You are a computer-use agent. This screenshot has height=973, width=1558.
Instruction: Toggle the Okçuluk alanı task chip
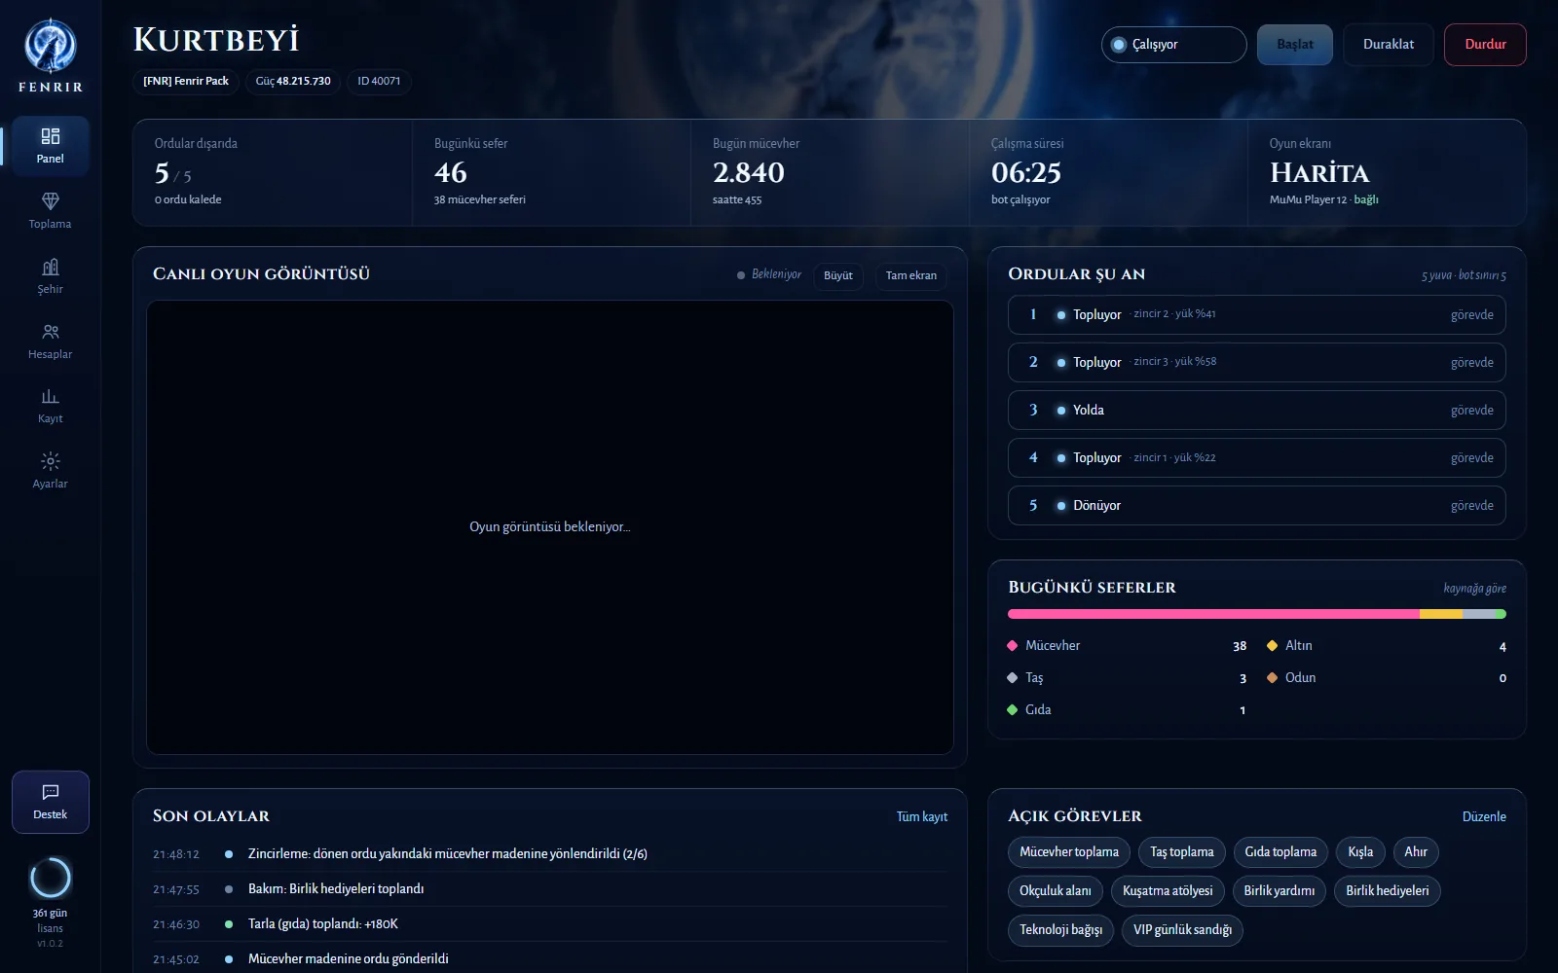coord(1056,891)
